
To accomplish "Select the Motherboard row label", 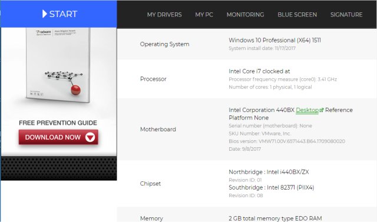I will click(158, 130).
